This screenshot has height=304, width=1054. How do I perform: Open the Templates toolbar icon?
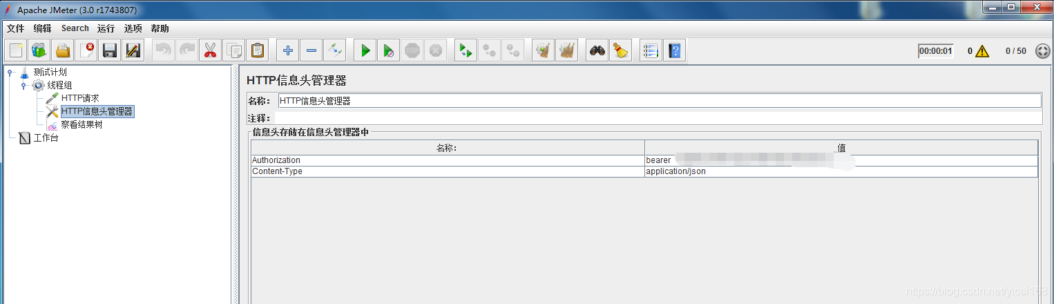[x=39, y=50]
